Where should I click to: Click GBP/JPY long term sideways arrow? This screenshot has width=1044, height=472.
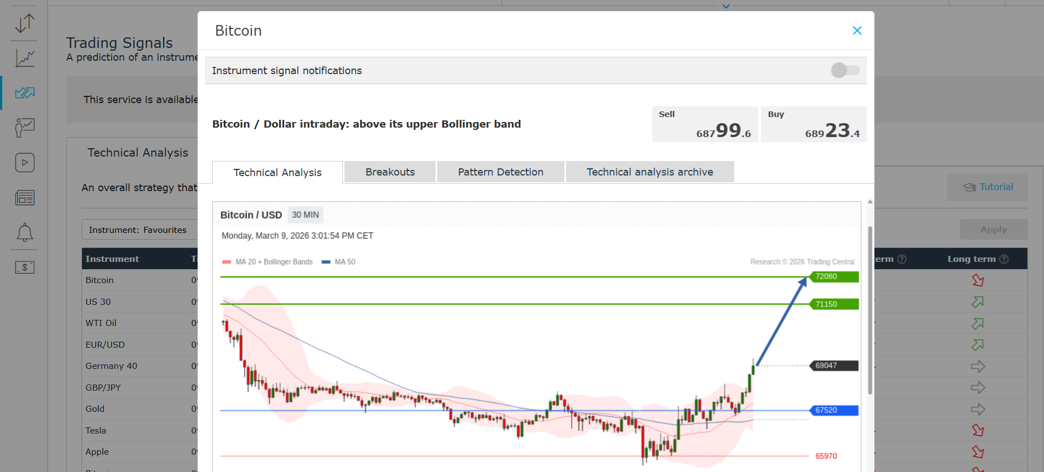(978, 387)
